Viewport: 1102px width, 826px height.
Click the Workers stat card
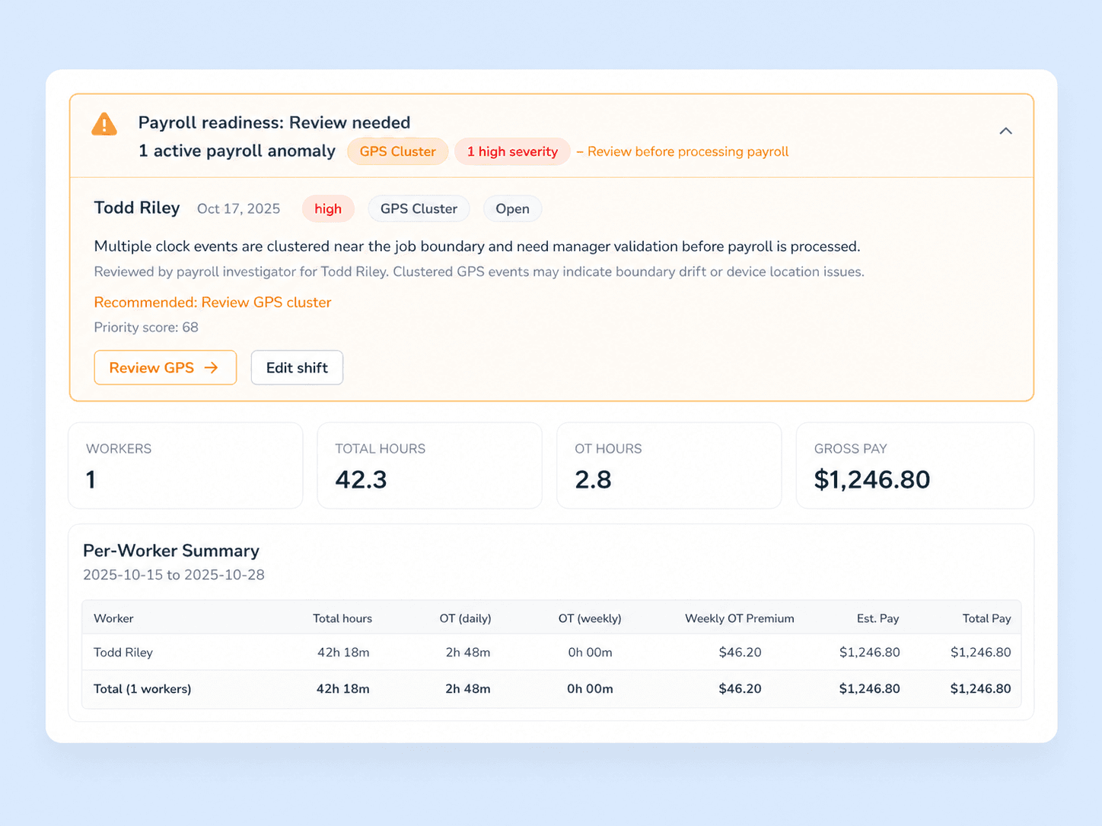point(186,465)
